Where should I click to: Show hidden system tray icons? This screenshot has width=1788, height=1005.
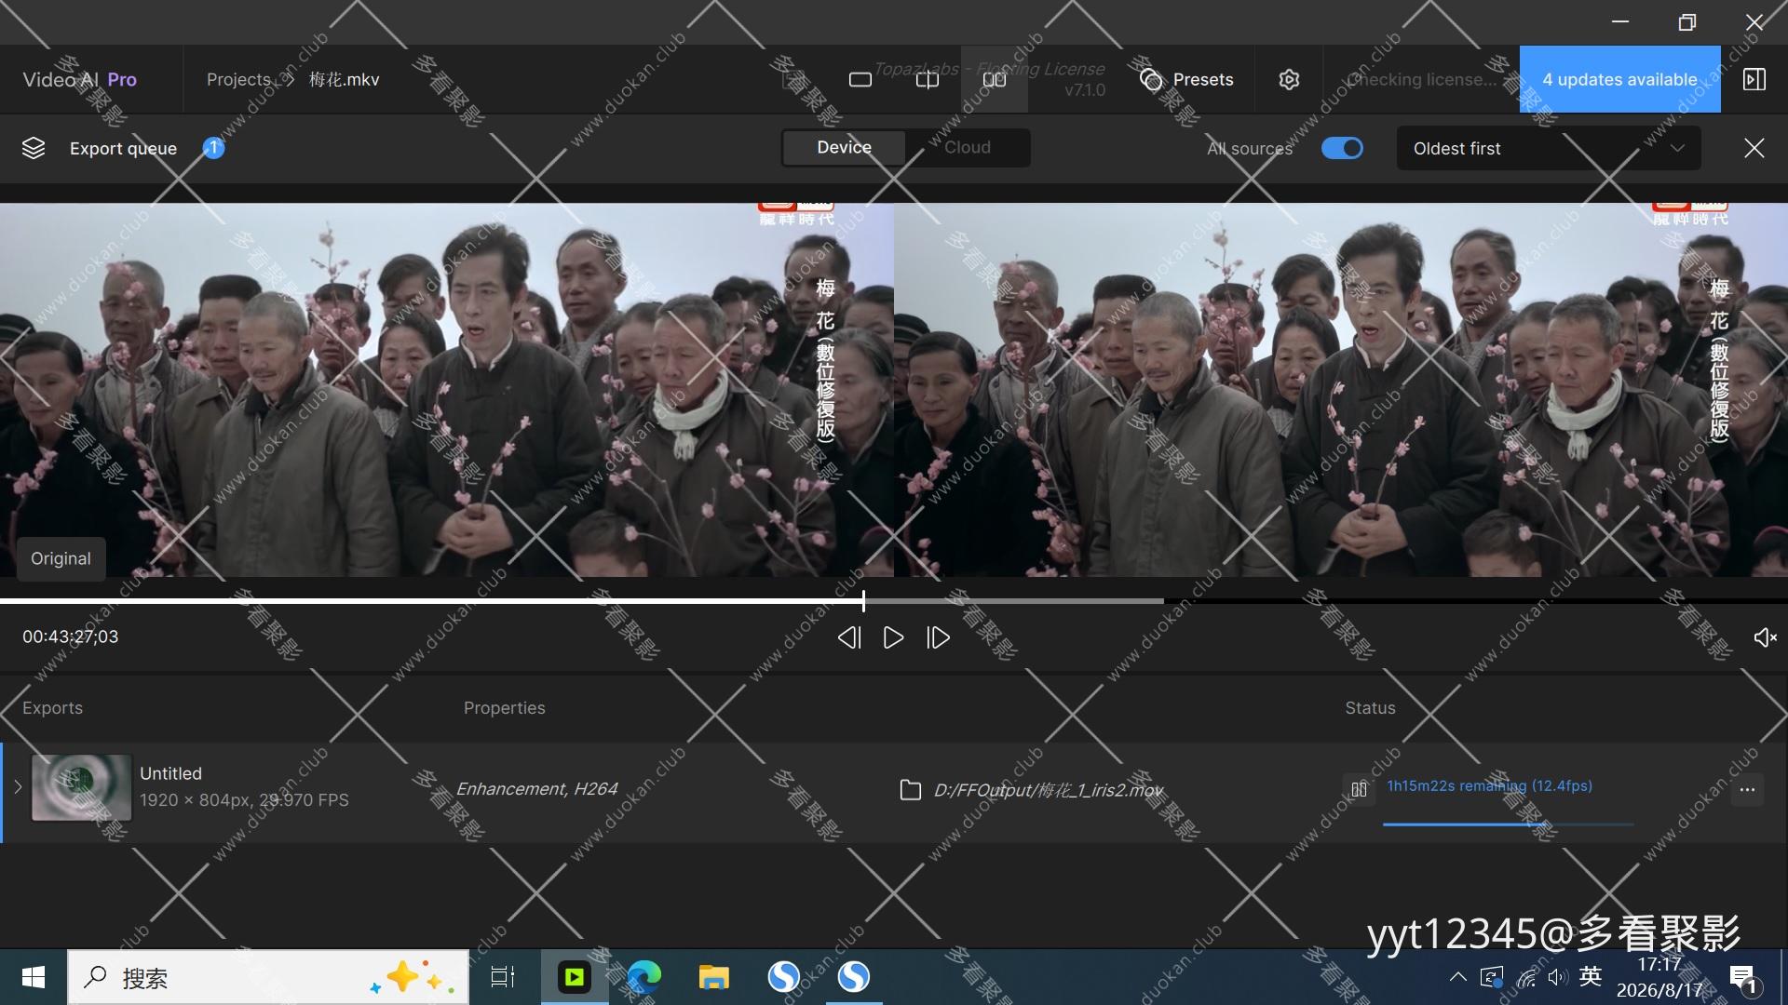[1458, 977]
